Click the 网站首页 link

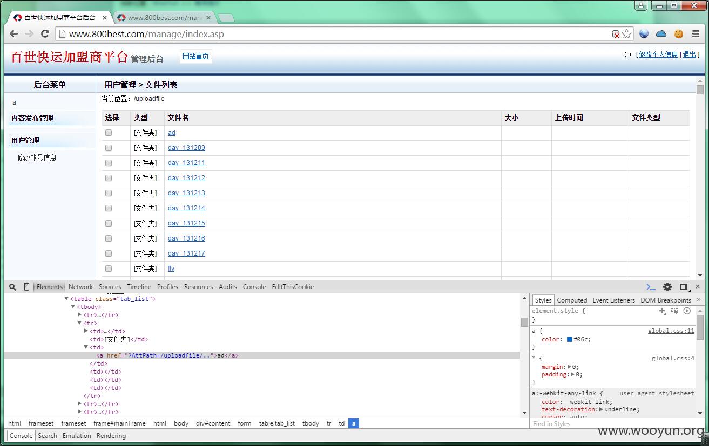(x=195, y=56)
